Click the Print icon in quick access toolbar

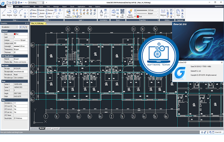point(19,2)
